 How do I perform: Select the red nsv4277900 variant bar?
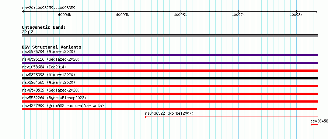(x=170, y=109)
